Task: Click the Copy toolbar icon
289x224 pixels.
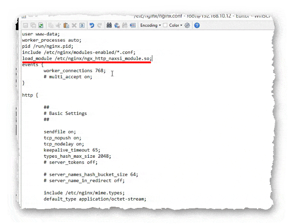Action: point(50,25)
